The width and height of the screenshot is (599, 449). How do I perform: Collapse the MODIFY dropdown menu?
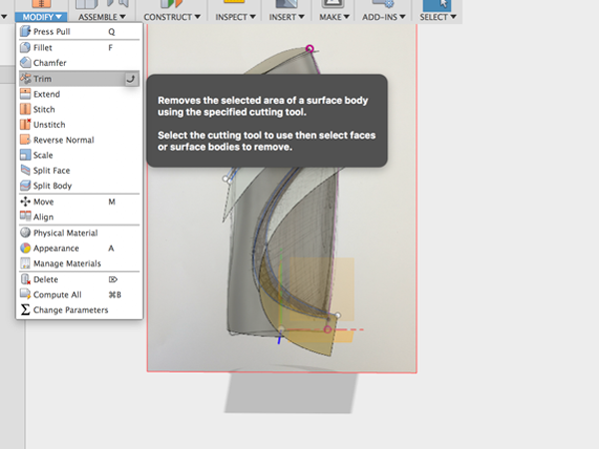tap(41, 17)
